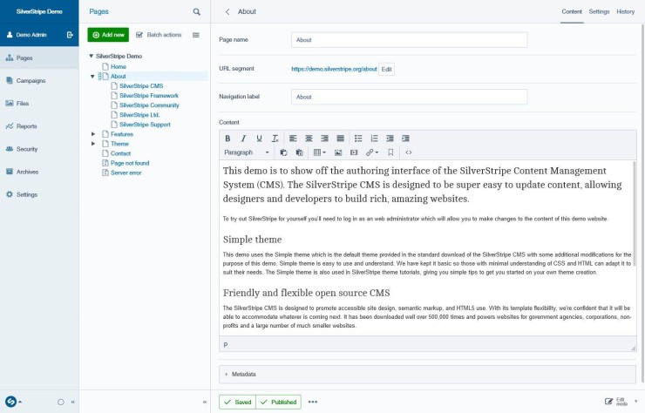This screenshot has height=413, width=645.
Task: Expand the Theme tree node
Action: click(x=93, y=144)
